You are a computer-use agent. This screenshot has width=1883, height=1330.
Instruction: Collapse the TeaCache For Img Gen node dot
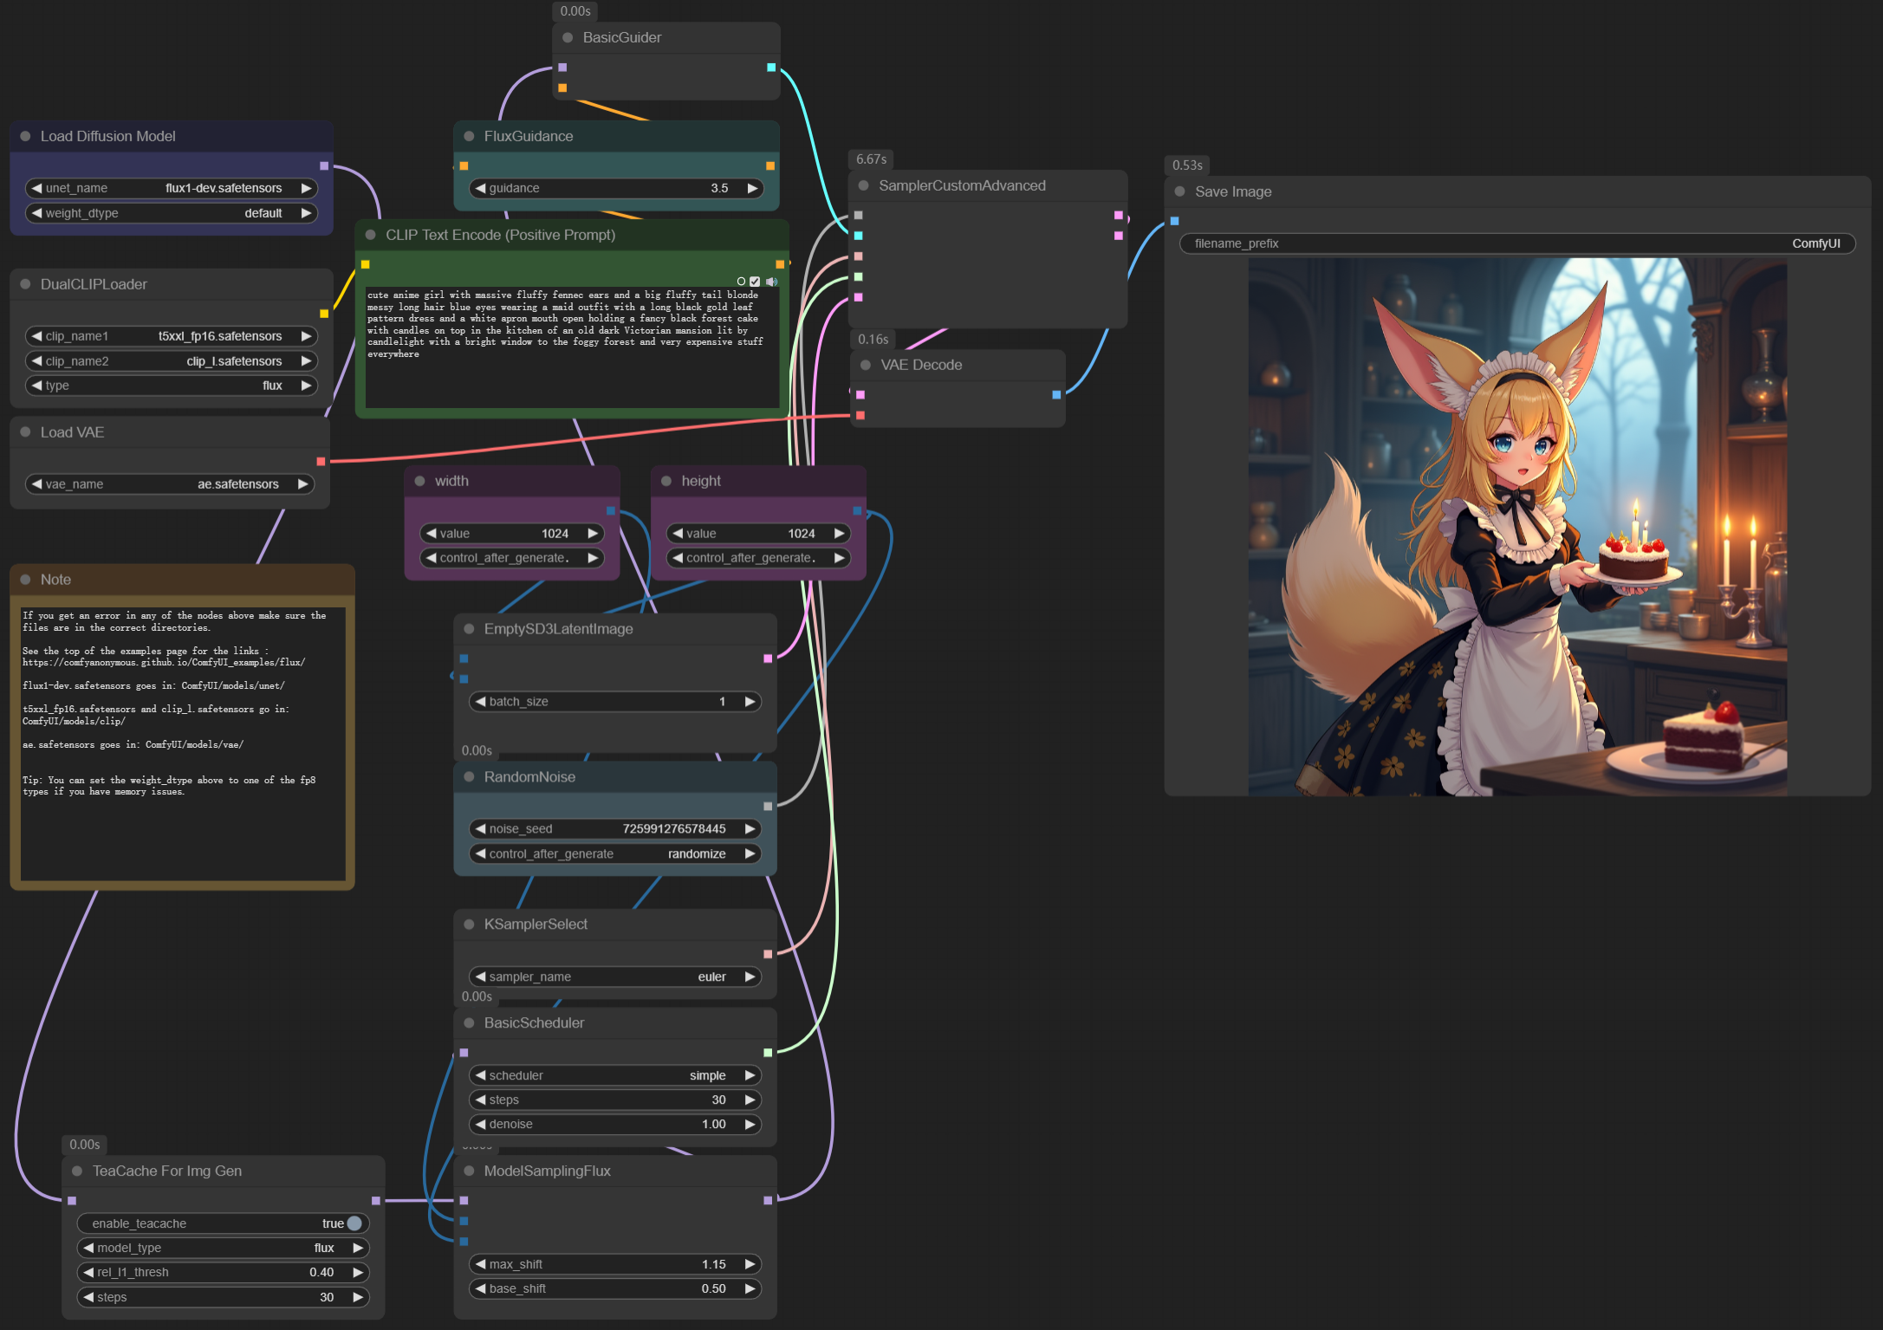tap(77, 1171)
